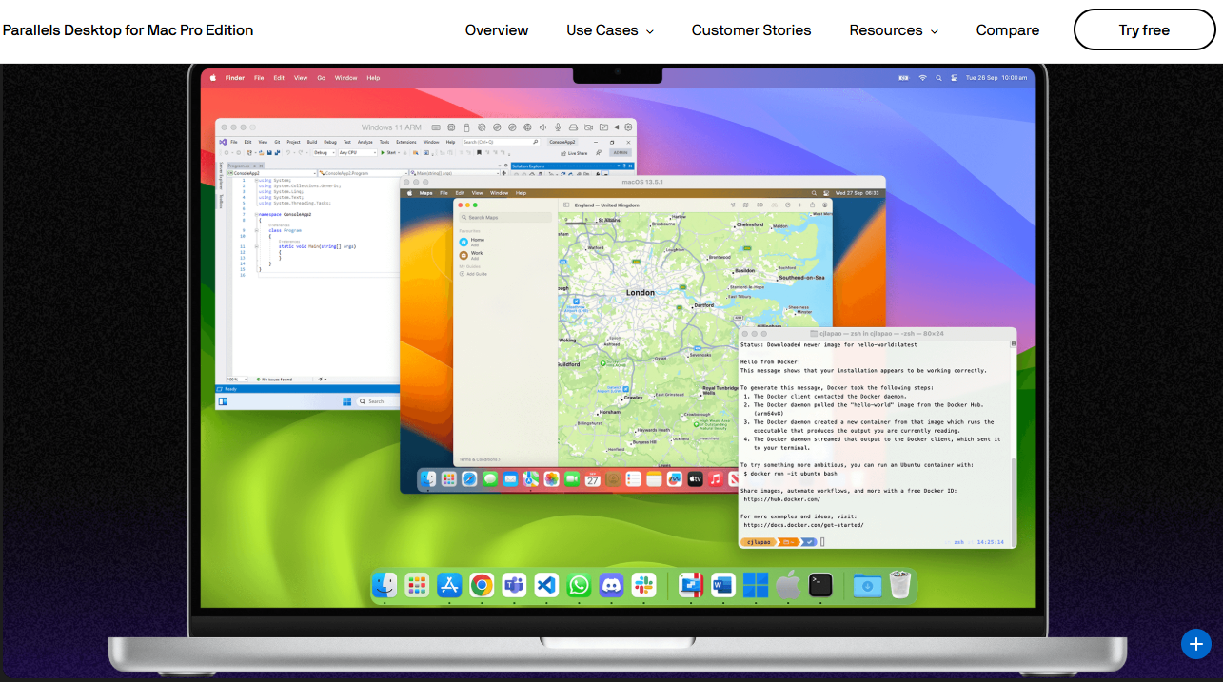The image size is (1223, 682).
Task: Launch Slack from the dock
Action: tap(644, 585)
